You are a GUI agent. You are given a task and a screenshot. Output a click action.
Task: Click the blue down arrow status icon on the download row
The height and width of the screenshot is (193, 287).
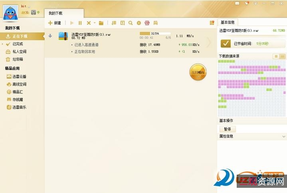[x=50, y=36]
